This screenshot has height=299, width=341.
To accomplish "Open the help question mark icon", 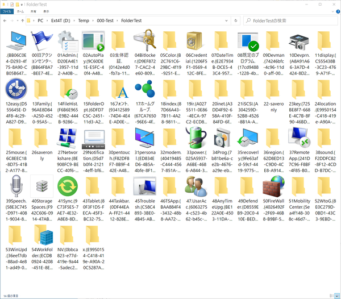I will [338, 11].
